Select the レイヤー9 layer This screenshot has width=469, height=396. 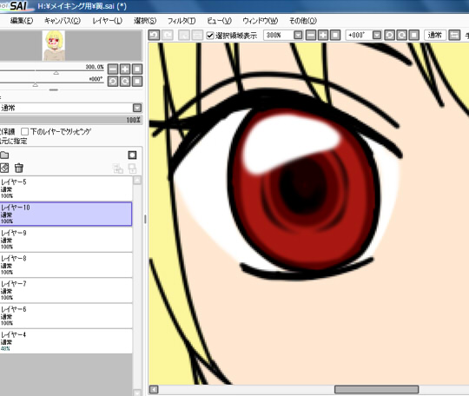pos(66,240)
